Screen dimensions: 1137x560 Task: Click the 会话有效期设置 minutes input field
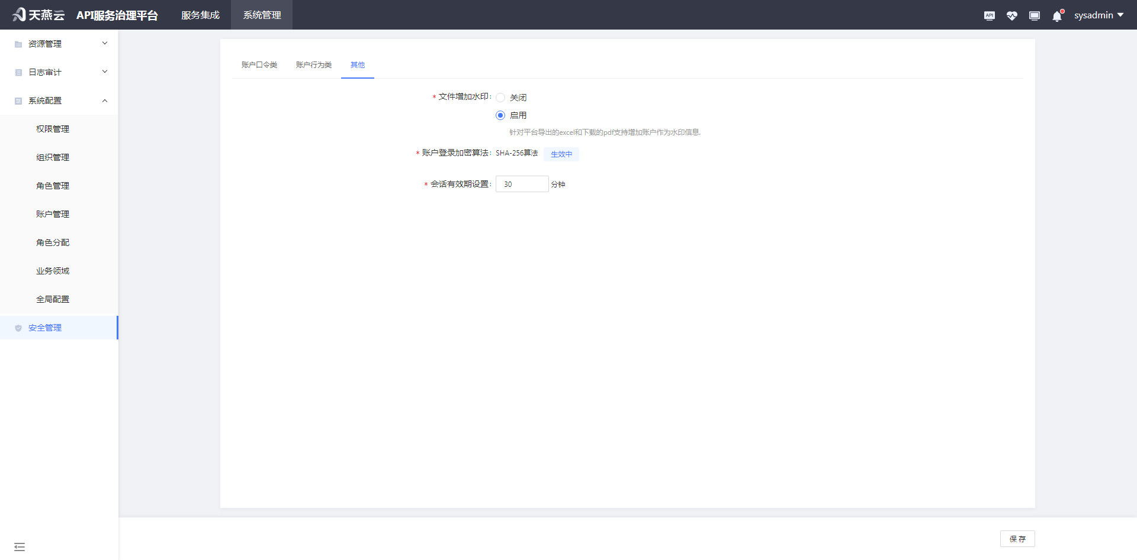tap(522, 184)
